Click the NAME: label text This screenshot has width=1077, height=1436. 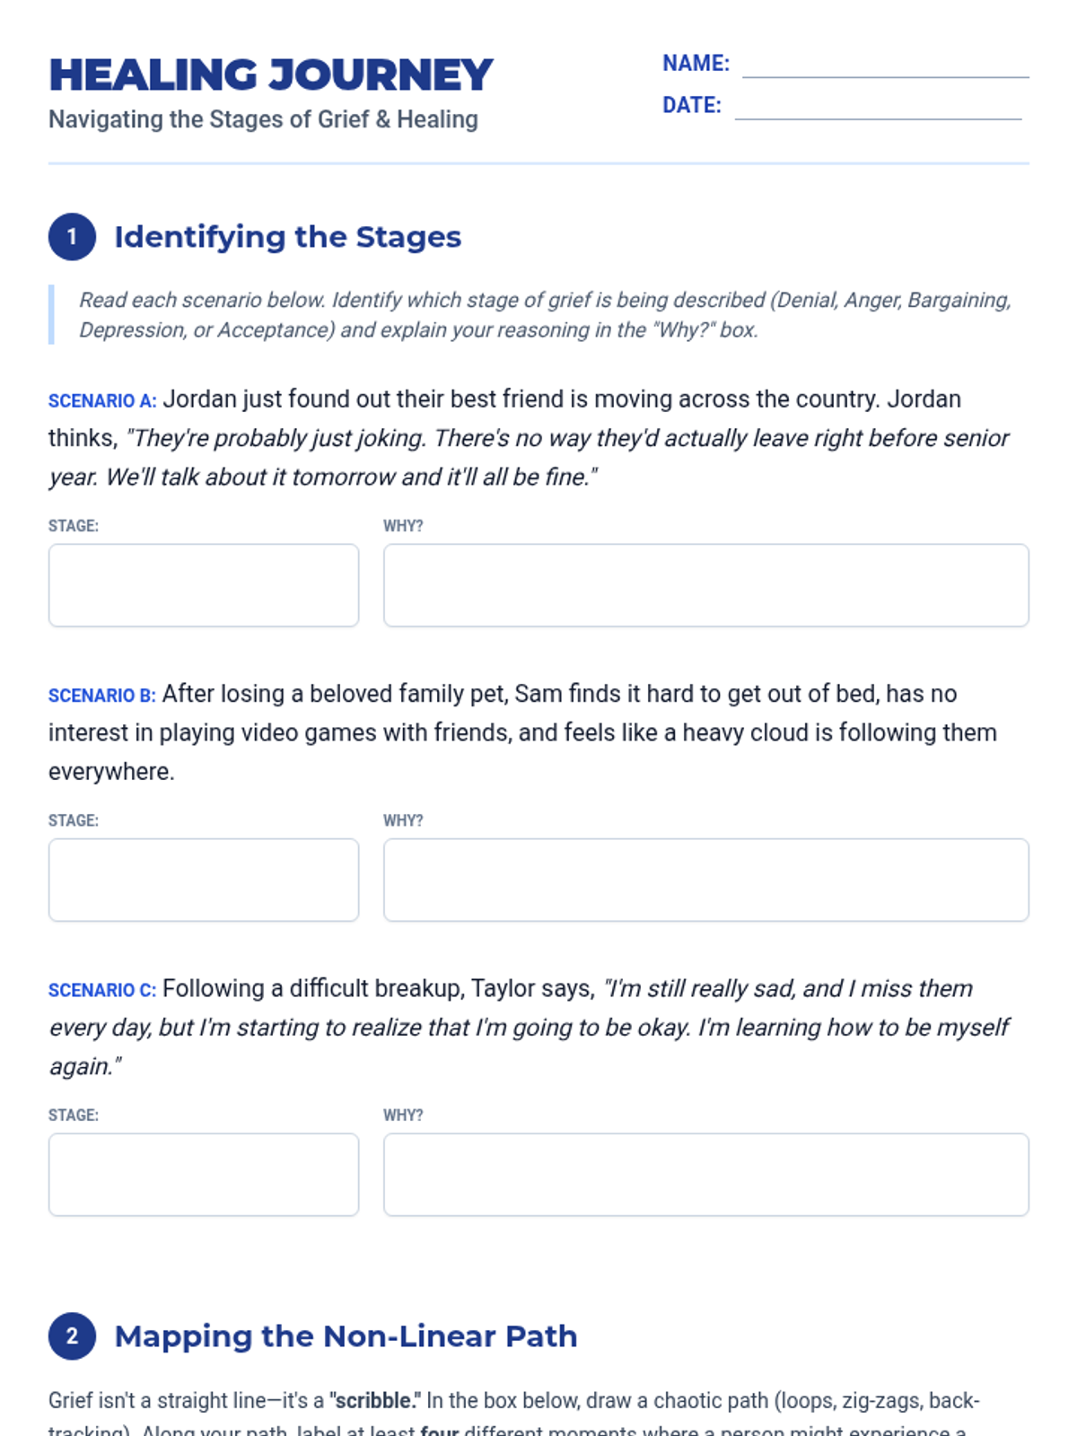(x=696, y=64)
